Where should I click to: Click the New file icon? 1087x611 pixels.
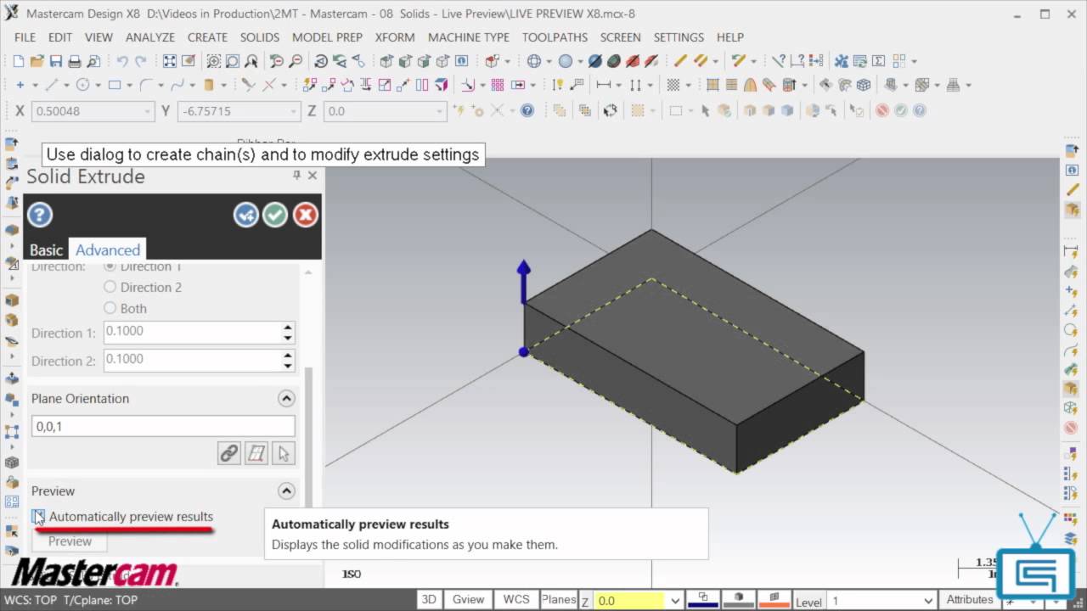pos(19,61)
